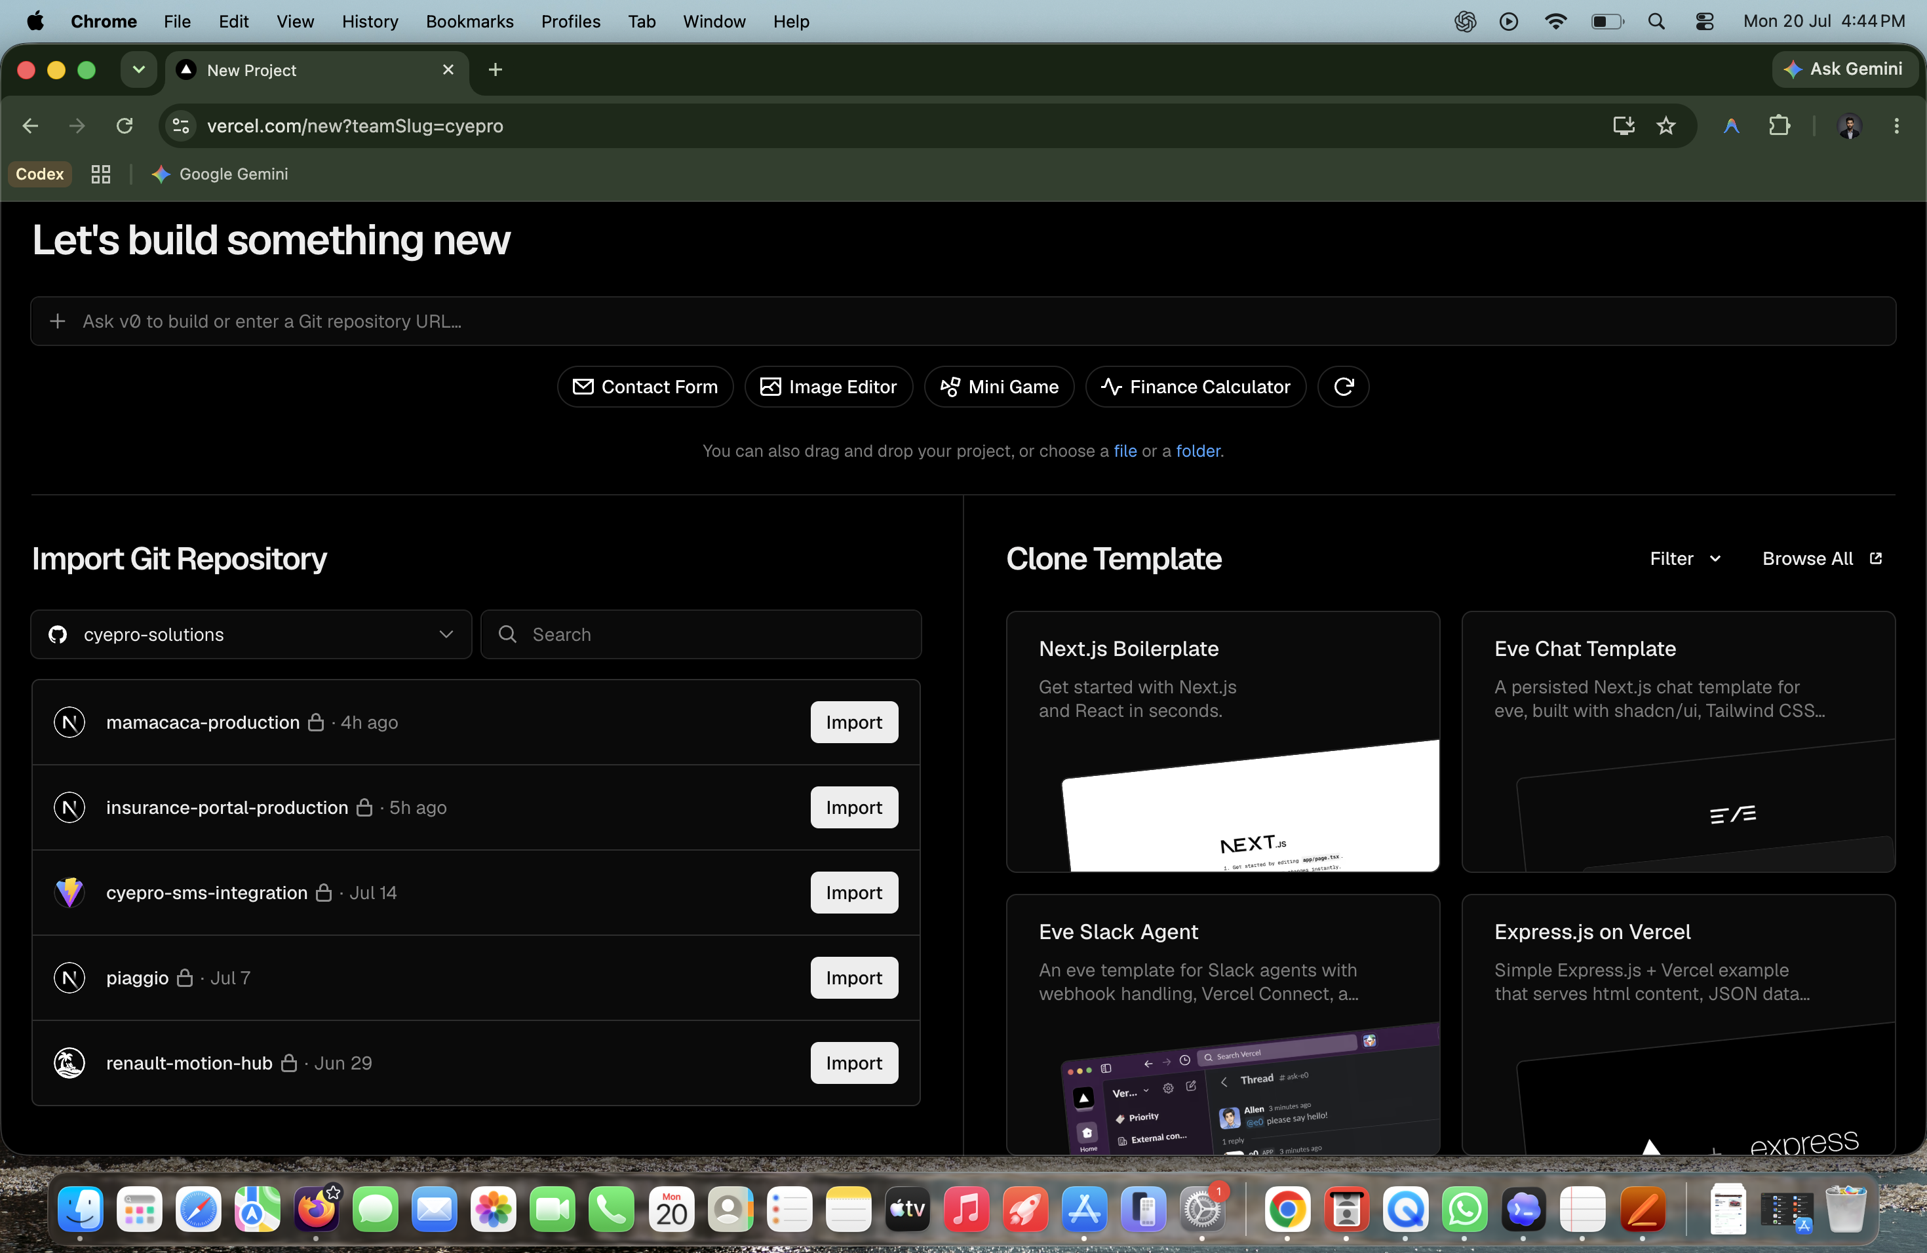Launch WhatsApp from the dock
Viewport: 1927px width, 1253px height.
1465,1209
